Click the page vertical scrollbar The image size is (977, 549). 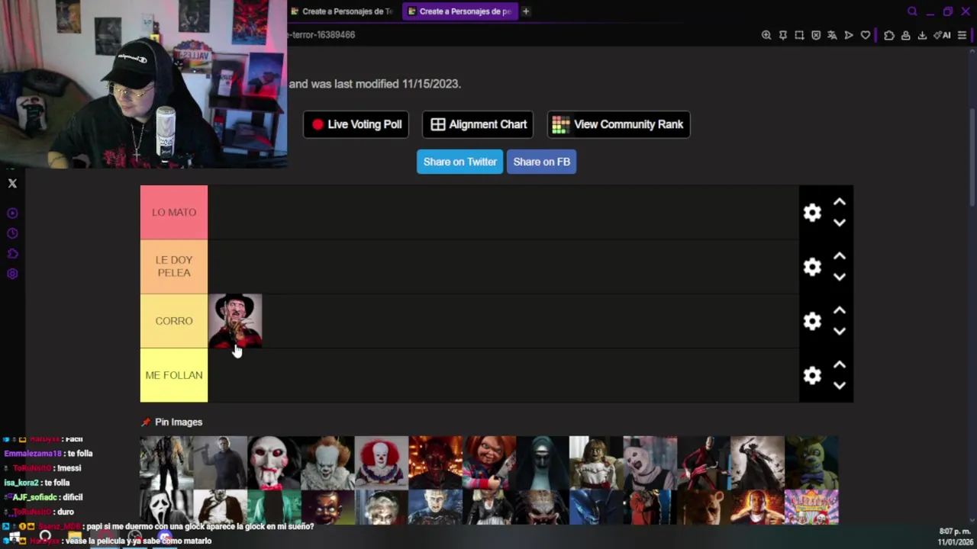pyautogui.click(x=972, y=156)
